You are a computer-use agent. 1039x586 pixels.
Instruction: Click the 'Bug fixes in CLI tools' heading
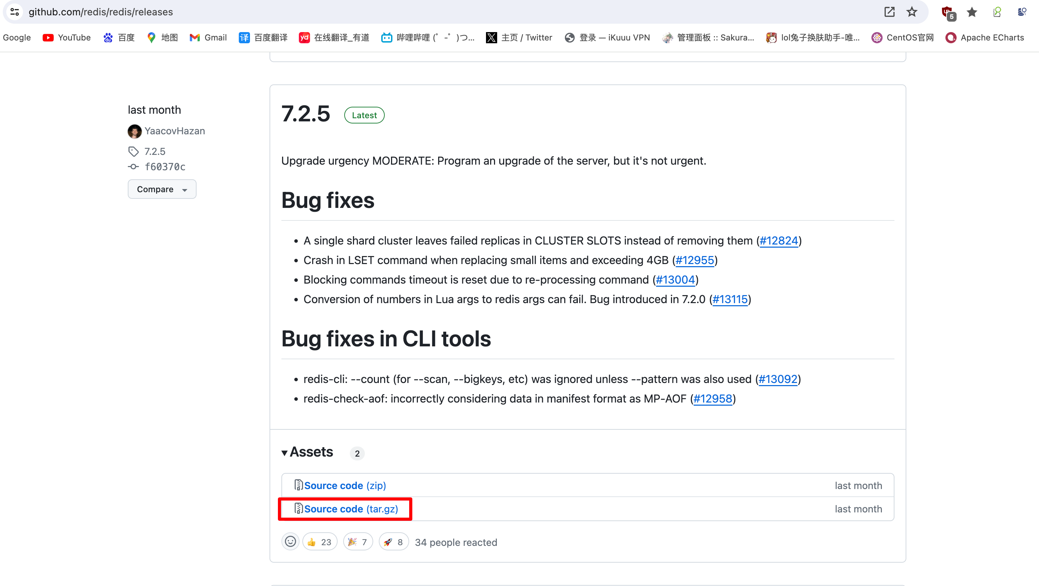[x=386, y=339]
